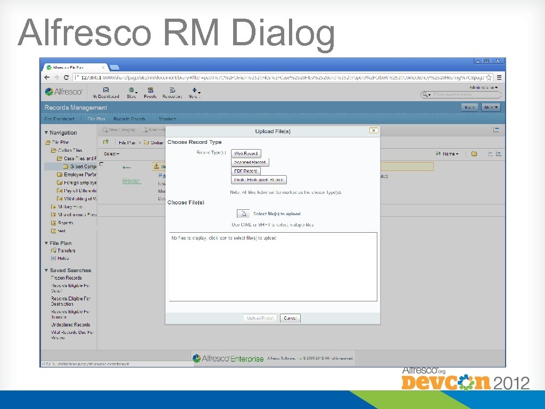
Task: Choose the Web Record type
Action: [246, 153]
